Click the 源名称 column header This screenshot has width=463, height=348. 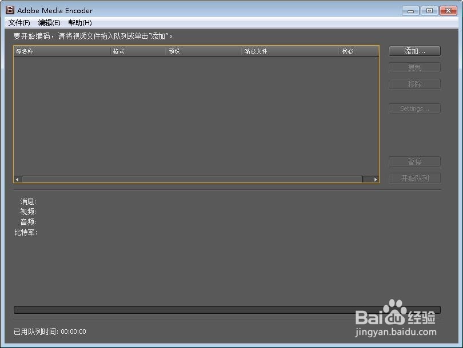(x=62, y=51)
